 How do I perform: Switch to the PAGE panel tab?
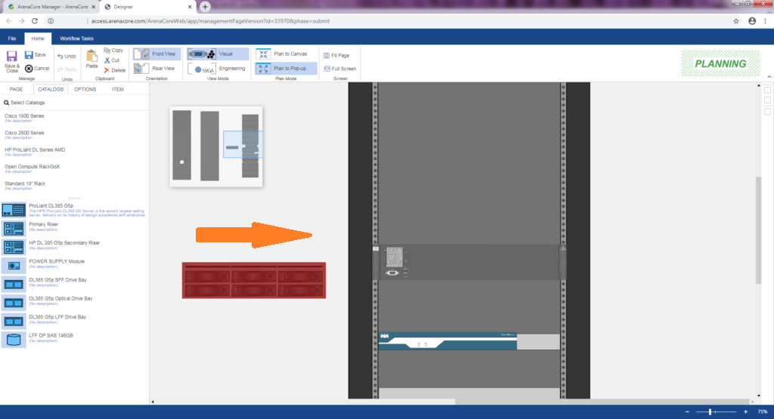coord(17,89)
